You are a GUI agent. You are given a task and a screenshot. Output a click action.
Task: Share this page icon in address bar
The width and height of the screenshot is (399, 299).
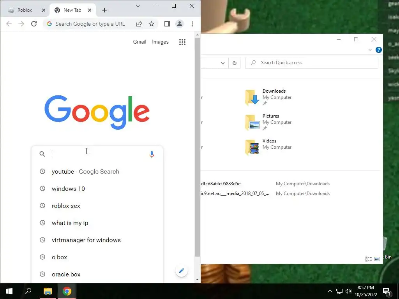[x=139, y=24]
